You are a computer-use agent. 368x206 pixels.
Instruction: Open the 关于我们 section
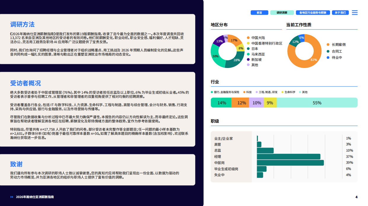point(340,13)
